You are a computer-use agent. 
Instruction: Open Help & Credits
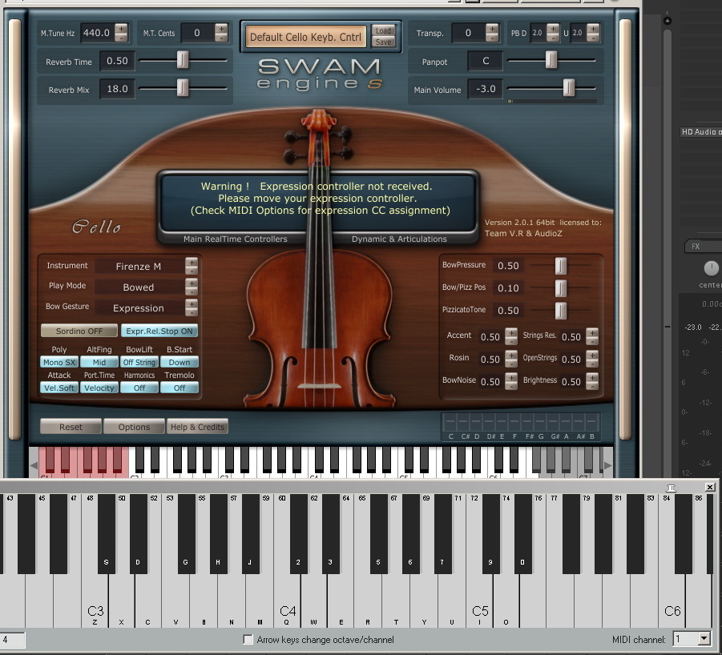198,427
